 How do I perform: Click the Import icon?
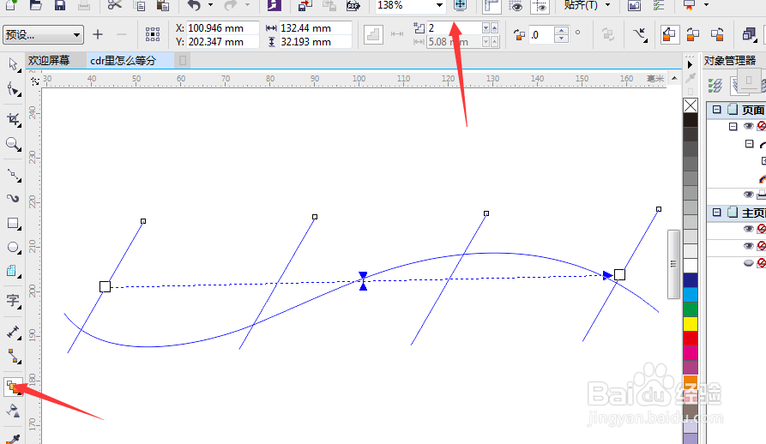coord(305,5)
